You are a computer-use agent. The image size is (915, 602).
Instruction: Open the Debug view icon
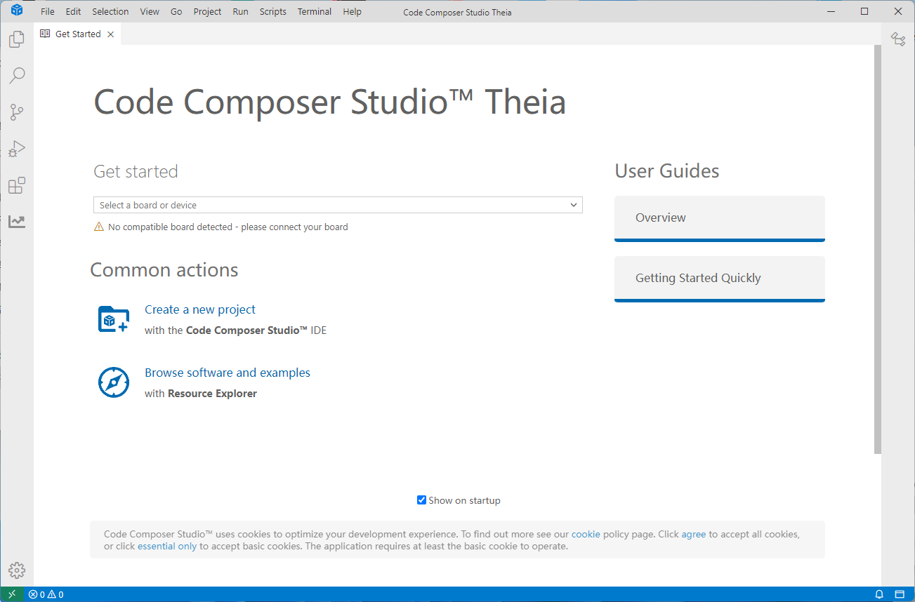17,149
